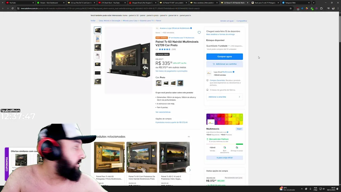341x192 pixels.
Task: Switch to Rack para Tv até 75 tab
Action: tap(265, 3)
